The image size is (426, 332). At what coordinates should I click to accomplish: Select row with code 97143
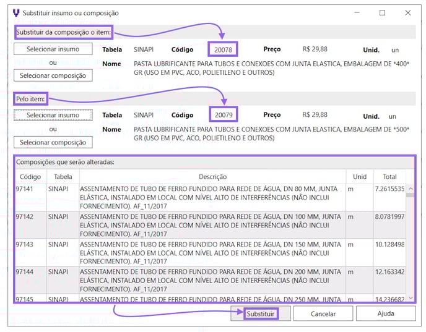[211, 253]
